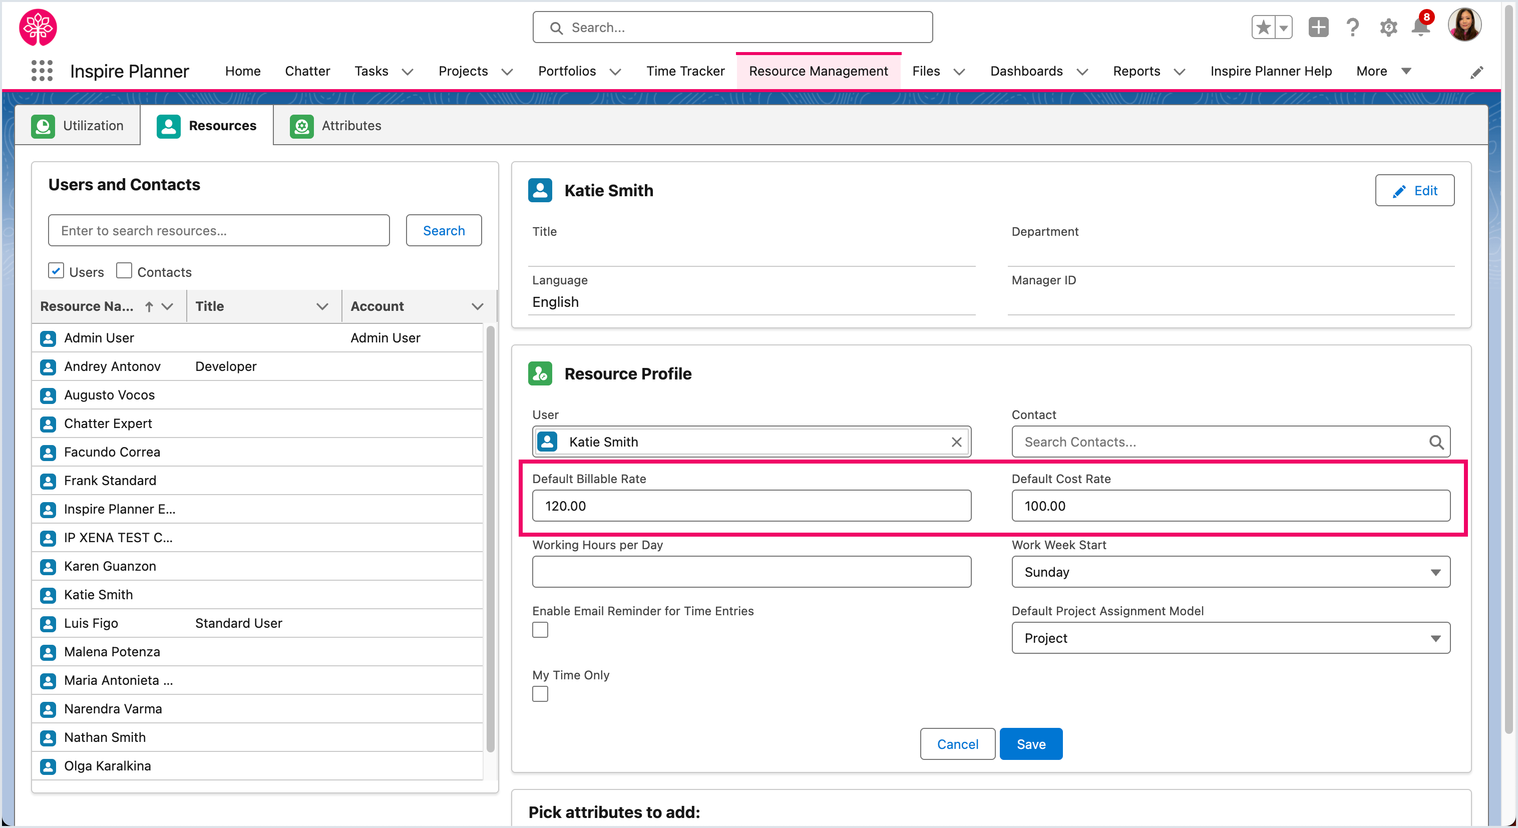Click the sort arrow on Resource Name
The height and width of the screenshot is (828, 1518).
(x=149, y=306)
